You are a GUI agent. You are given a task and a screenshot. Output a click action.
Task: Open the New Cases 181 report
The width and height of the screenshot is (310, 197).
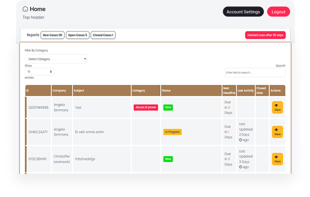[53, 35]
